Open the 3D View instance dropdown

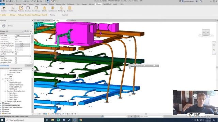pyautogui.click(x=12, y=31)
